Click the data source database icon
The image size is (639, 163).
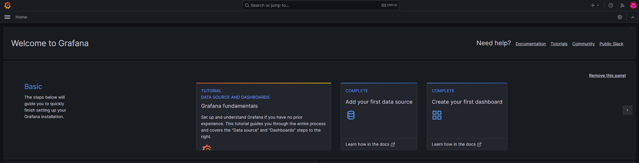click(x=351, y=115)
